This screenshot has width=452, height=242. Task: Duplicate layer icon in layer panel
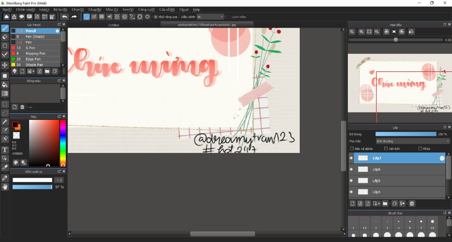(395, 204)
